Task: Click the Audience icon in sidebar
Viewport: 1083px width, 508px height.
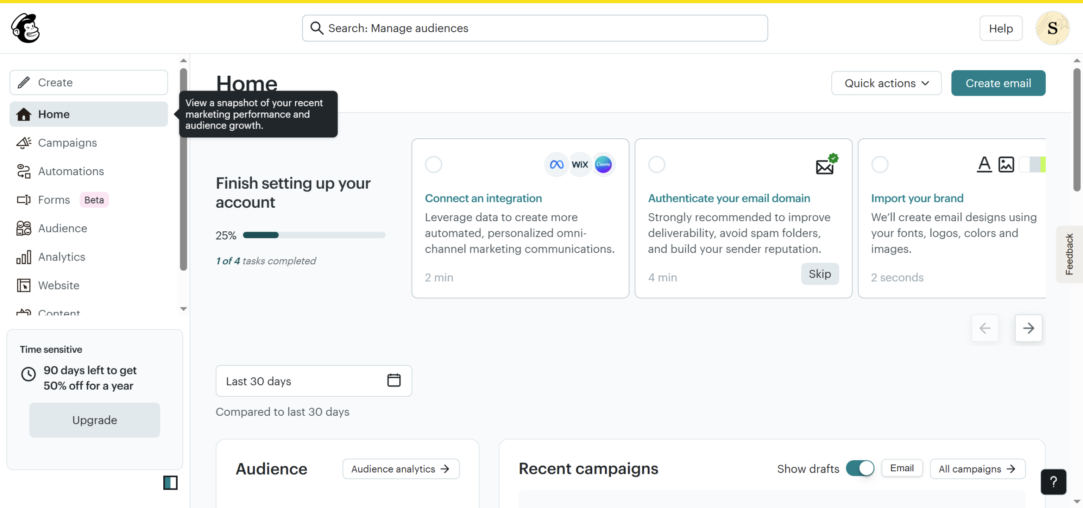Action: [24, 228]
